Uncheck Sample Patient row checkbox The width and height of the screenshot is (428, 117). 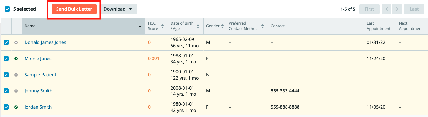(6, 75)
